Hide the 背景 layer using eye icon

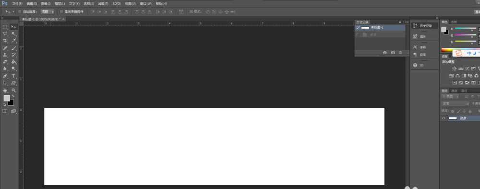pyautogui.click(x=444, y=118)
